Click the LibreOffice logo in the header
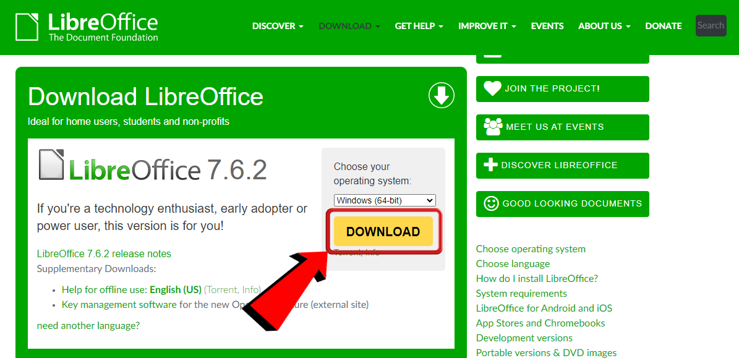The image size is (739, 358). pyautogui.click(x=87, y=27)
